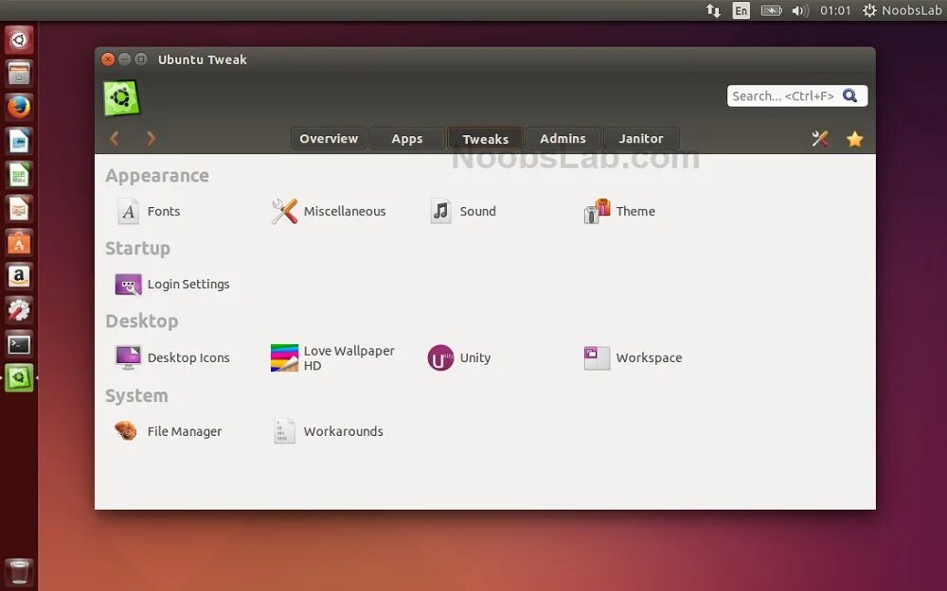Viewport: 947px width, 591px height.
Task: Click the Ubuntu Tweak logo icon
Action: pos(121,97)
